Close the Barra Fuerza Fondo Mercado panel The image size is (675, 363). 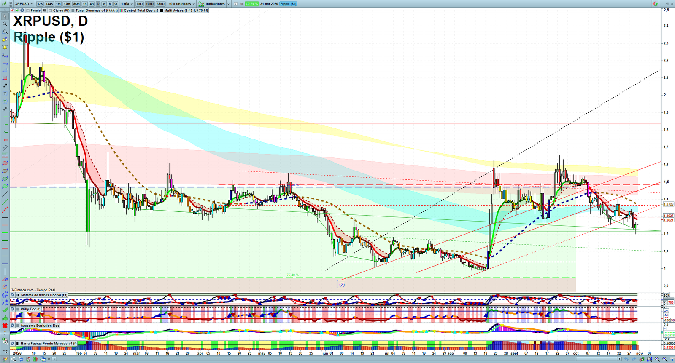click(13, 344)
